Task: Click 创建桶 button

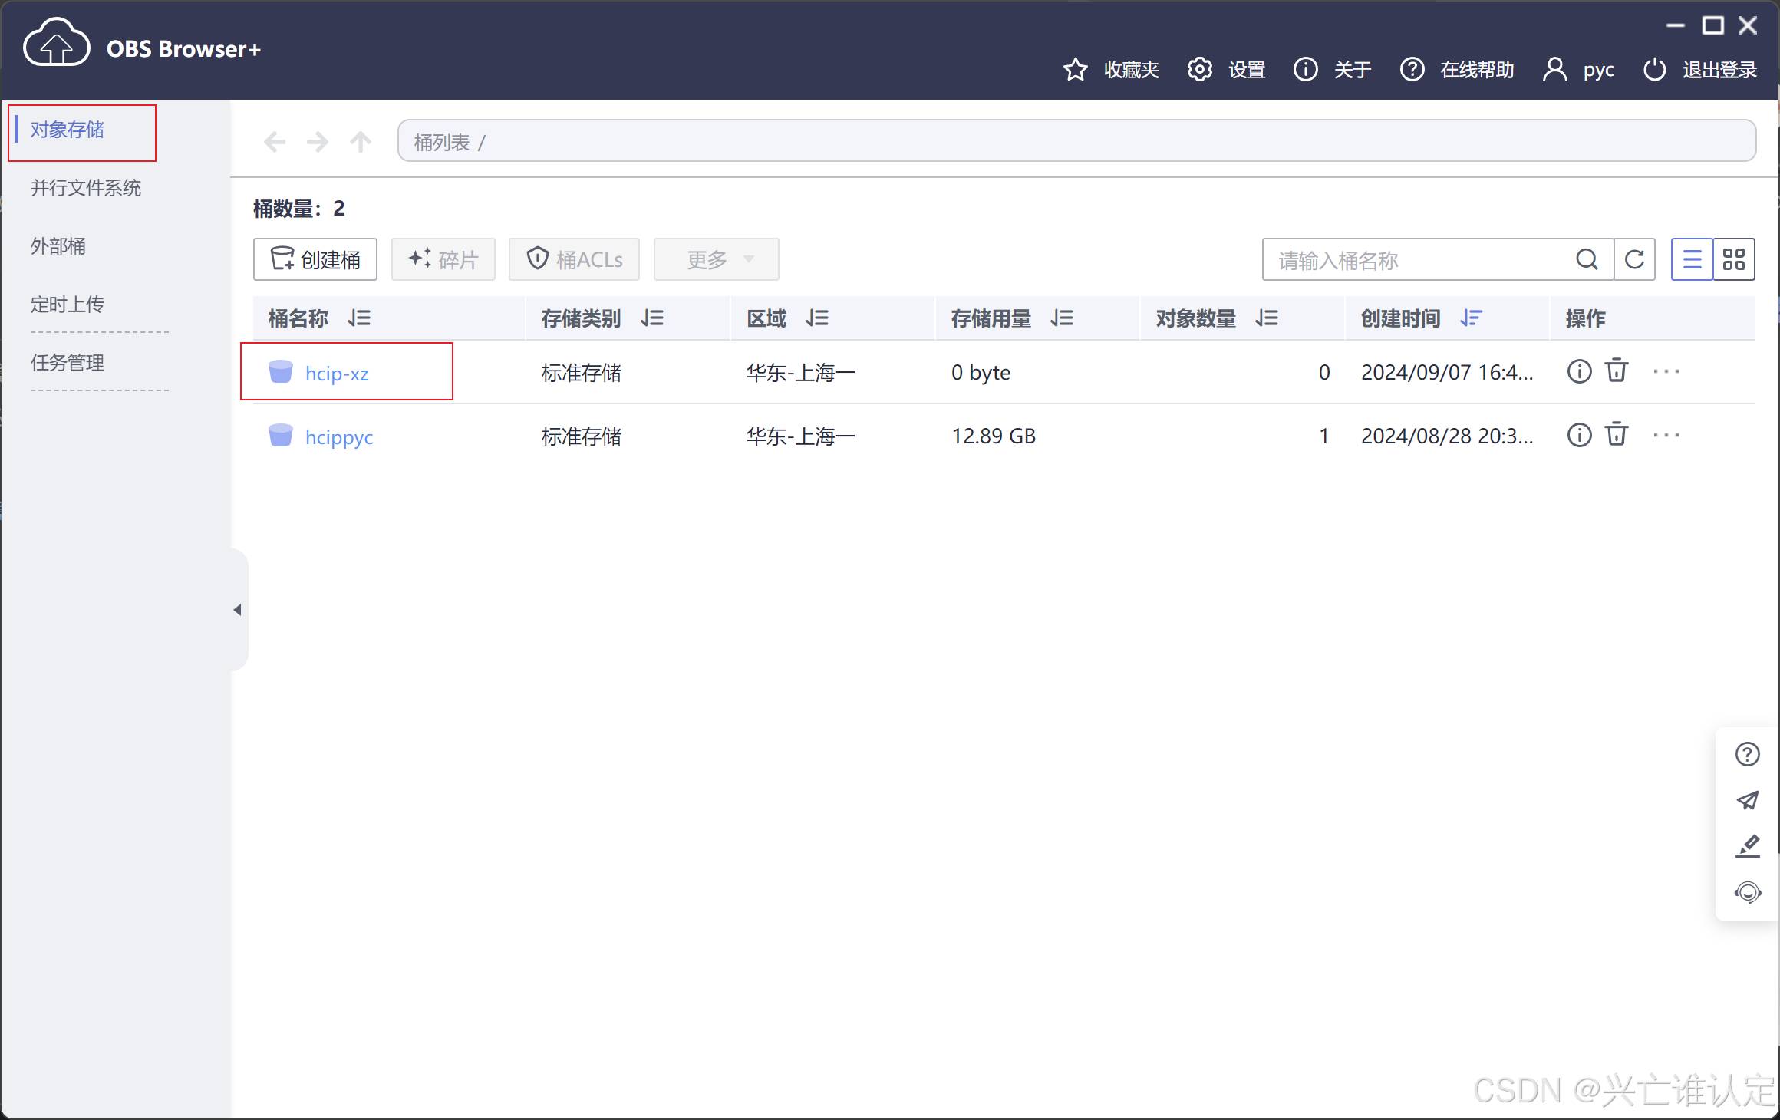Action: point(315,260)
